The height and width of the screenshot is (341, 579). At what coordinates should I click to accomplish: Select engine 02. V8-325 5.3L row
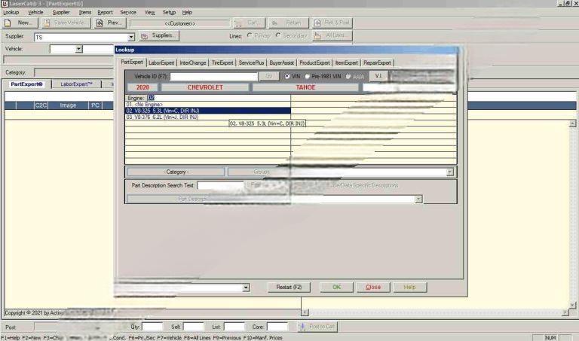click(x=208, y=111)
